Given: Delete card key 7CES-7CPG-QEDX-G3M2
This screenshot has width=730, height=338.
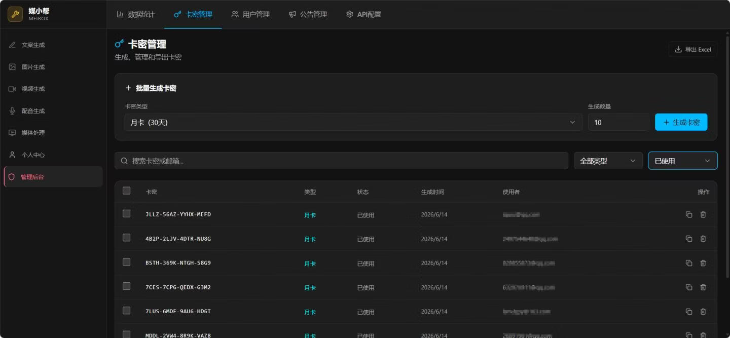Looking at the screenshot, I should (x=703, y=287).
